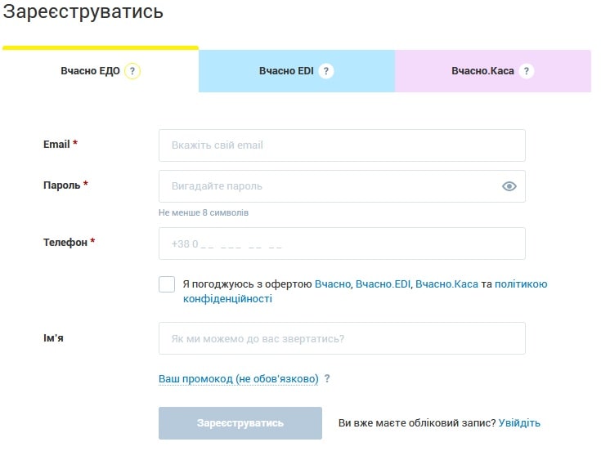Screen dimensions: 601x451
Task: Click help icon next to Вчасно.Каса
Action: coord(527,71)
